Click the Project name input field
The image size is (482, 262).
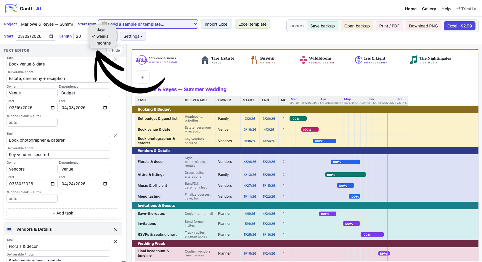(x=47, y=24)
